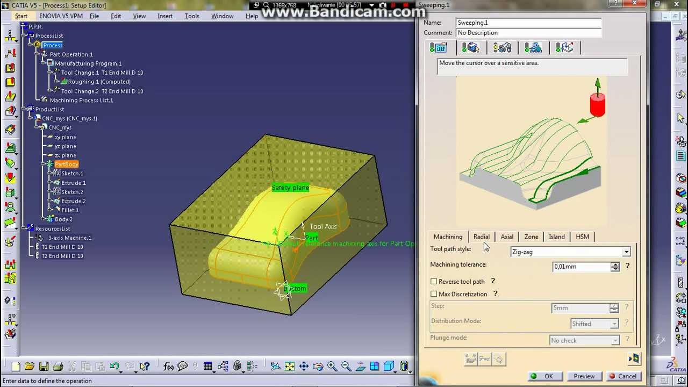Screen dimensions: 688x387
Task: Click the Lock icon in bottom toolbar
Action: click(x=237, y=367)
